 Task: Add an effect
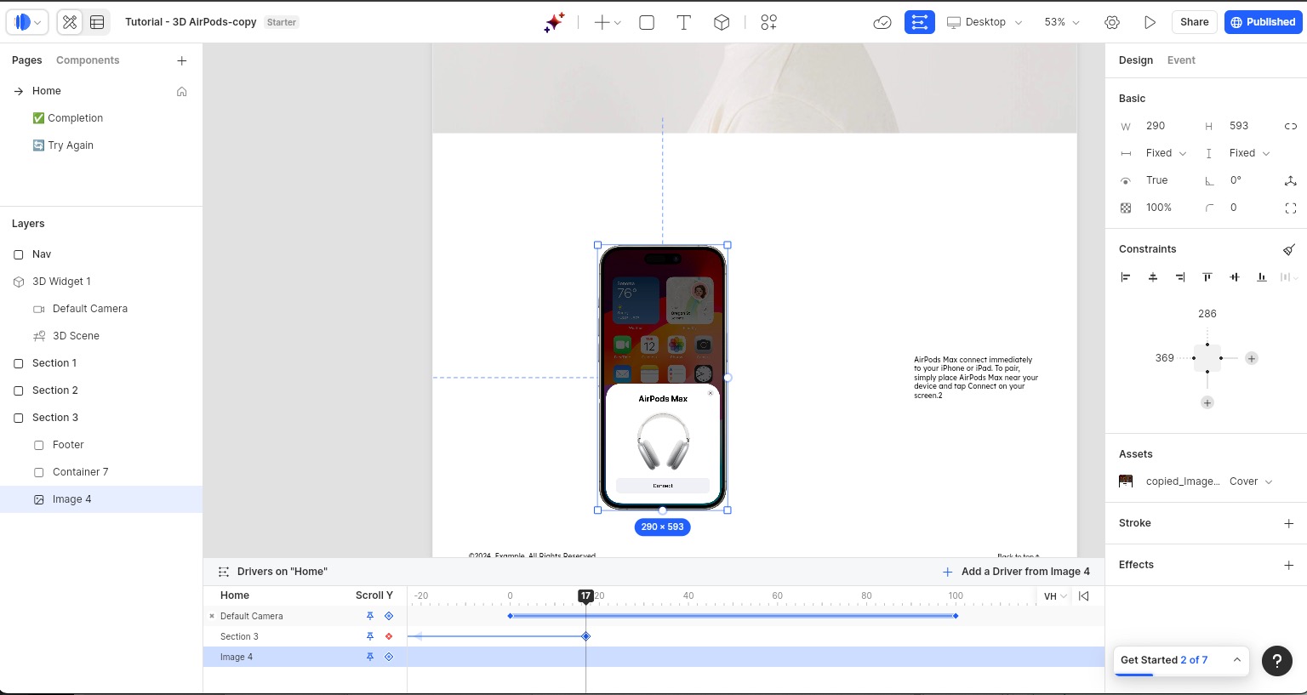pyautogui.click(x=1289, y=565)
